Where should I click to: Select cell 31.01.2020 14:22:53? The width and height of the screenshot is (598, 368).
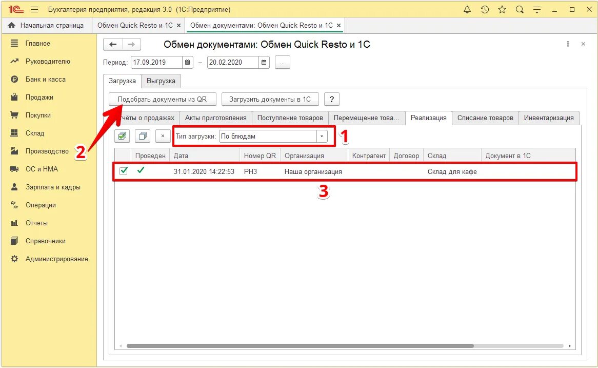[204, 171]
